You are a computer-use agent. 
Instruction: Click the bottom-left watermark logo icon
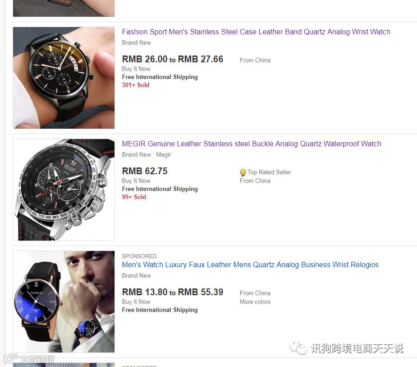click(x=11, y=358)
